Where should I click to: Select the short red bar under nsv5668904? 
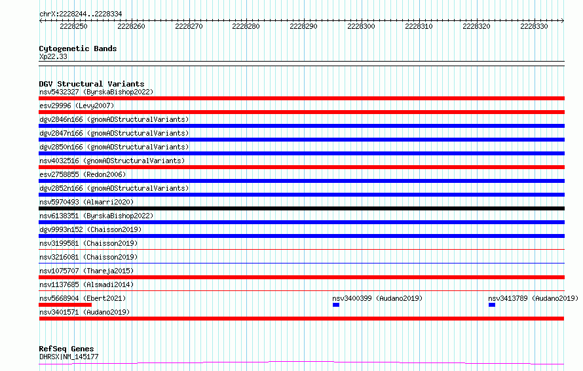point(65,305)
